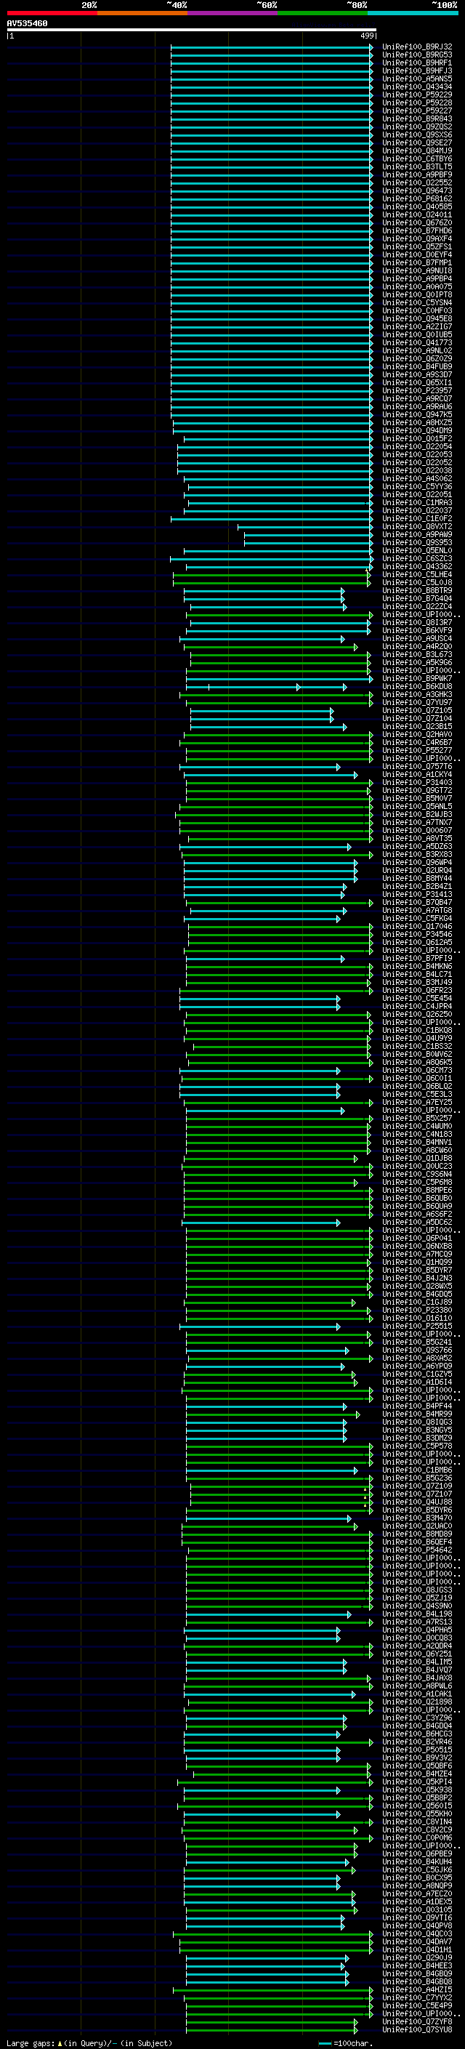
Task: Open label UniRef100_Q96473
Action: 417,191
